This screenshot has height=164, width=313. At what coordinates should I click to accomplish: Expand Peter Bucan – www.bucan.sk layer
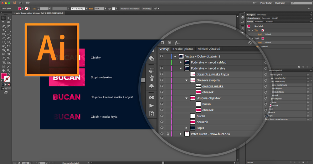[x=181, y=134]
